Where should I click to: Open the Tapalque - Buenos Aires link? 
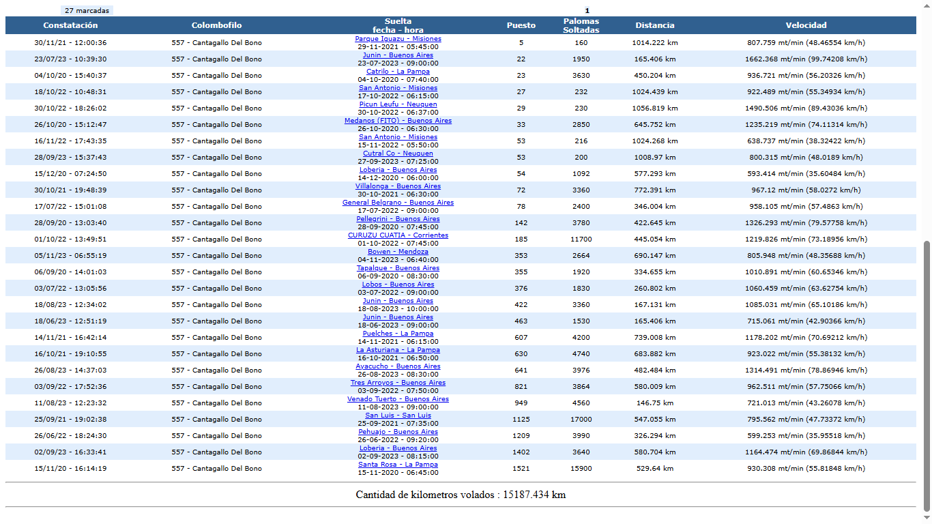point(398,268)
